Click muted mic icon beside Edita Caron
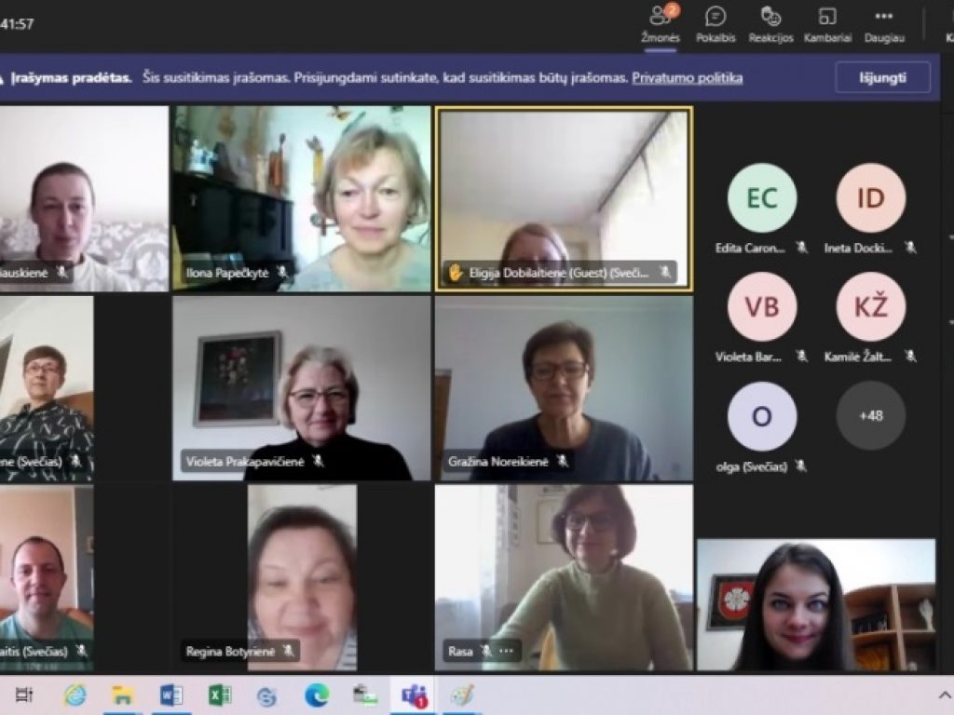 802,247
